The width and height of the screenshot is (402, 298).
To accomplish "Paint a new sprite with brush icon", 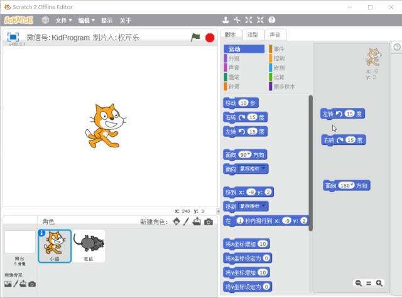I will tap(186, 221).
